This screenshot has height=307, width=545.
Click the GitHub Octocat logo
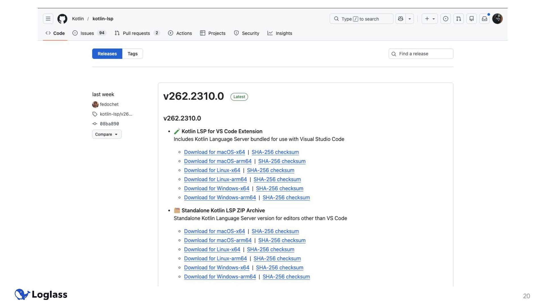tap(62, 19)
